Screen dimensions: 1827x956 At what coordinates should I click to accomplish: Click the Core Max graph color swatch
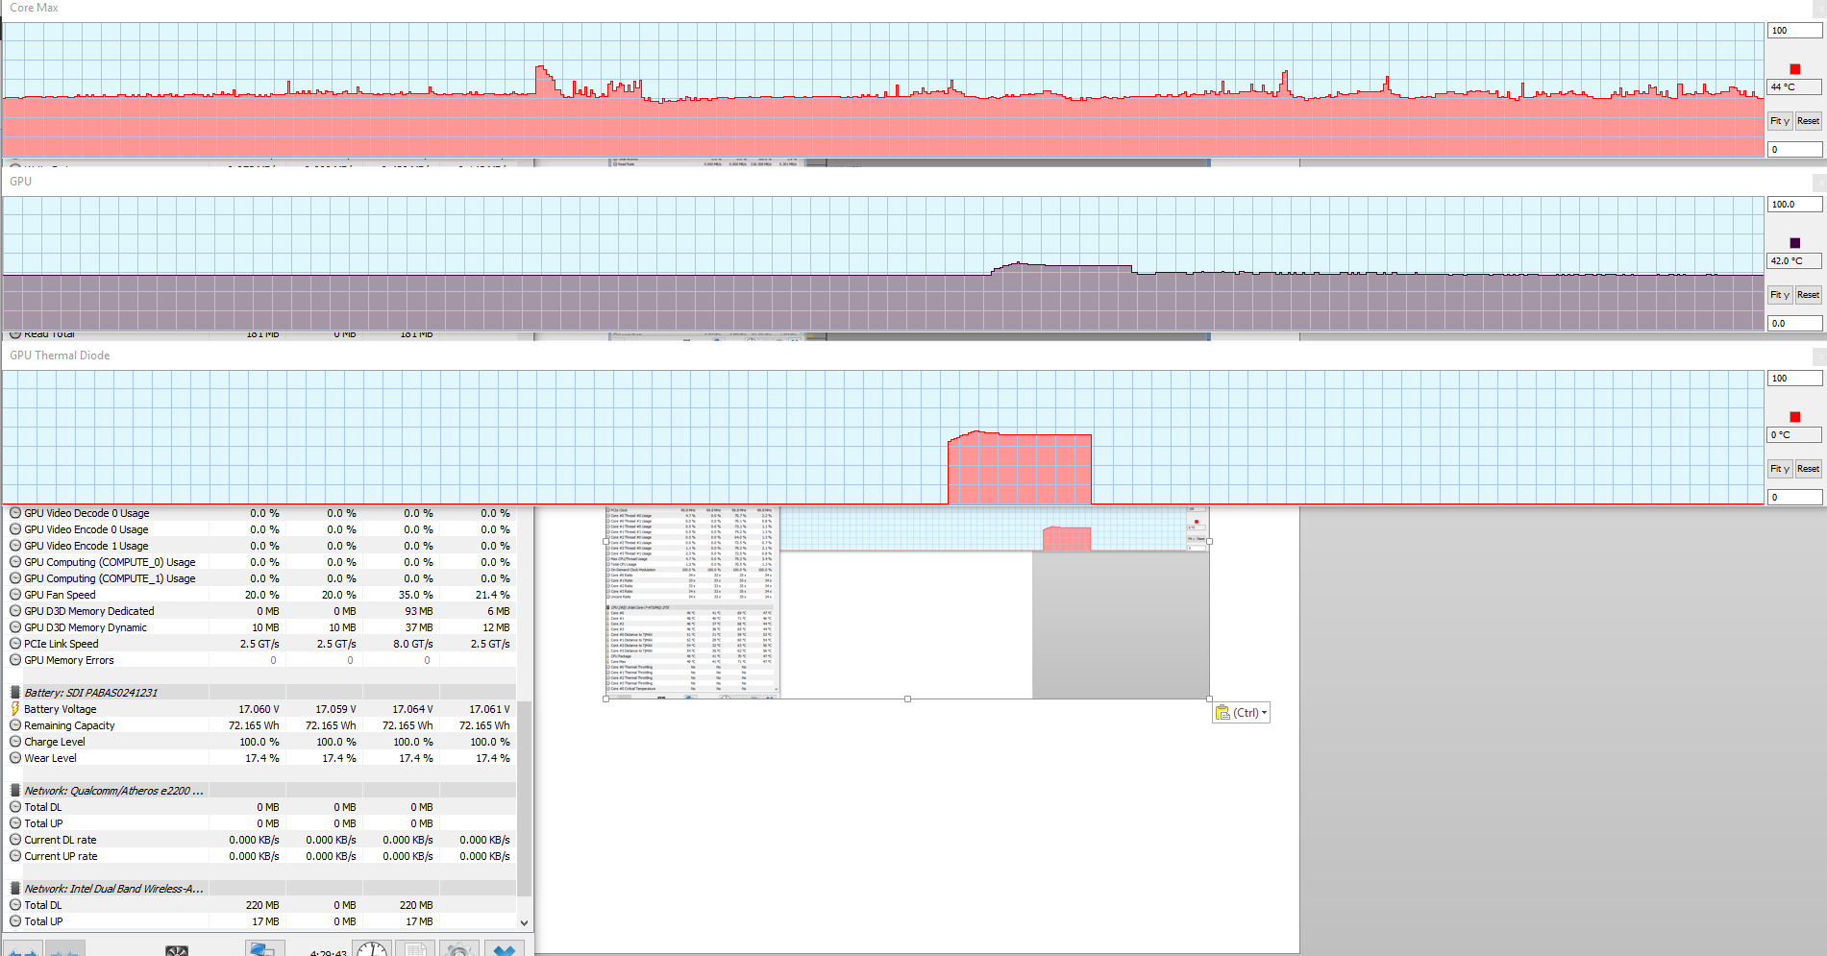coord(1794,69)
